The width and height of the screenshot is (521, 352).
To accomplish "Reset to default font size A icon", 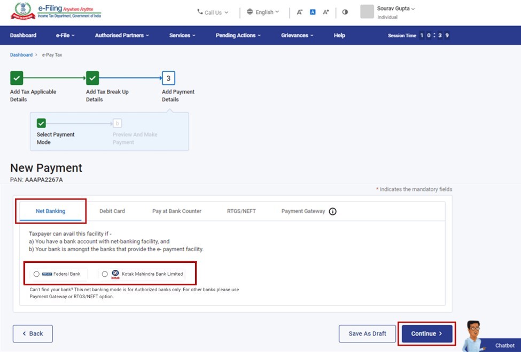I will pos(313,12).
